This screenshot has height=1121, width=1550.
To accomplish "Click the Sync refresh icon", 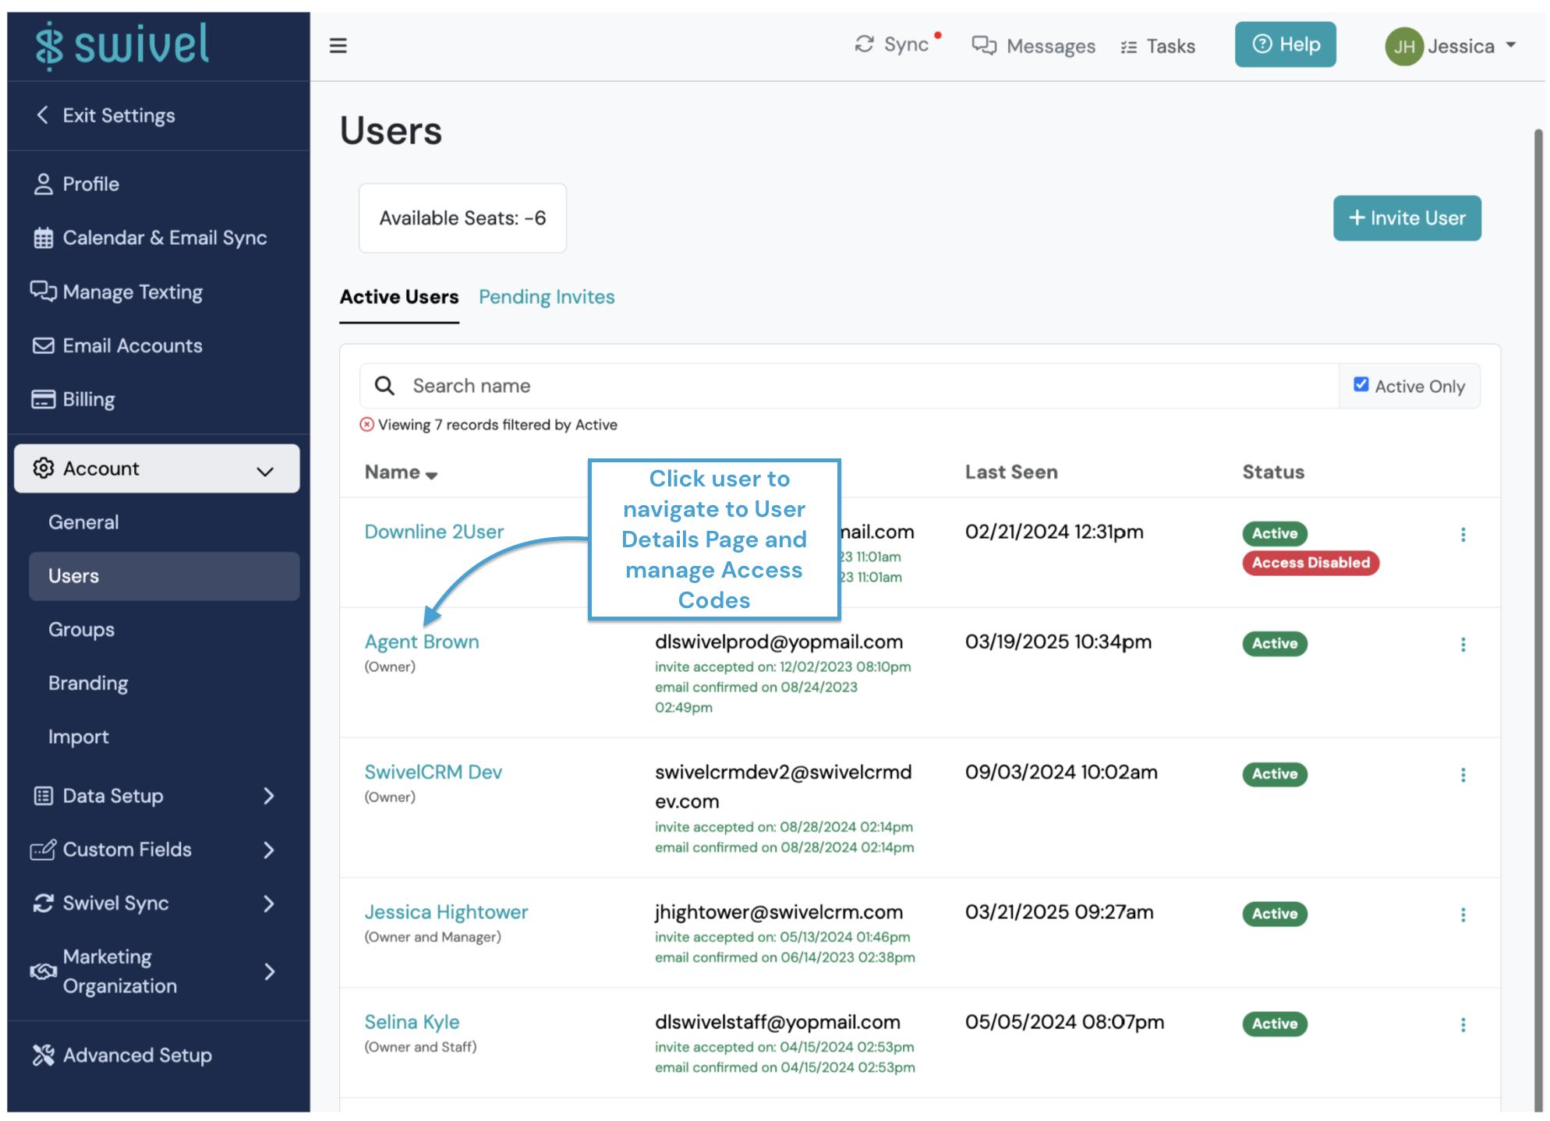I will coord(864,44).
